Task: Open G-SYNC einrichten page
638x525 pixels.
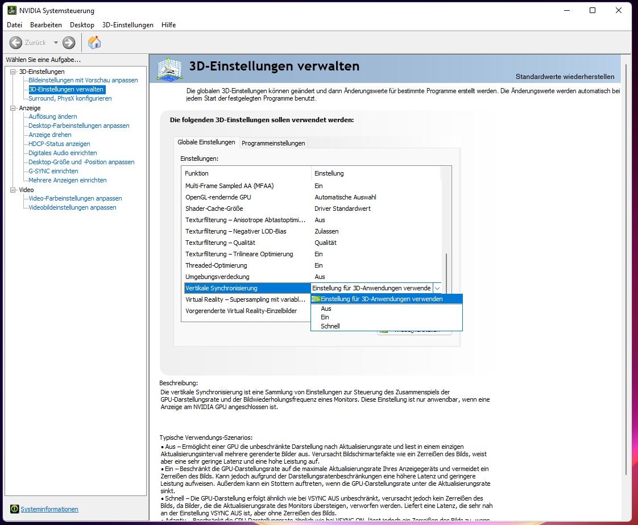Action: point(53,171)
